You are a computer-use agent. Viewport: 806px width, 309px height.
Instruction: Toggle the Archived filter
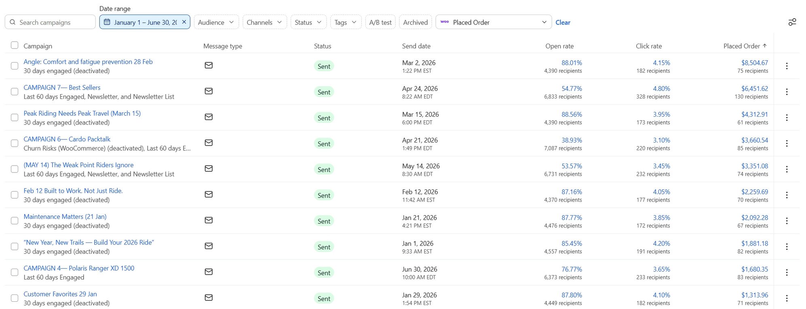point(415,22)
